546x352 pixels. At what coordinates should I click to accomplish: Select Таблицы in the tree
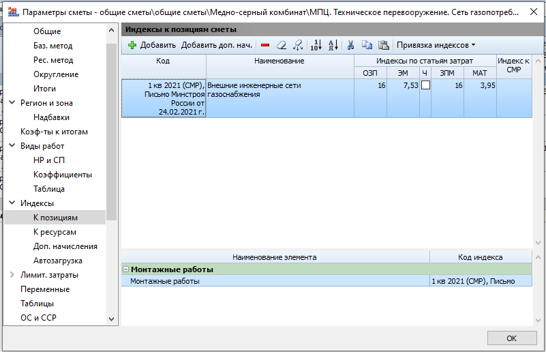37,303
